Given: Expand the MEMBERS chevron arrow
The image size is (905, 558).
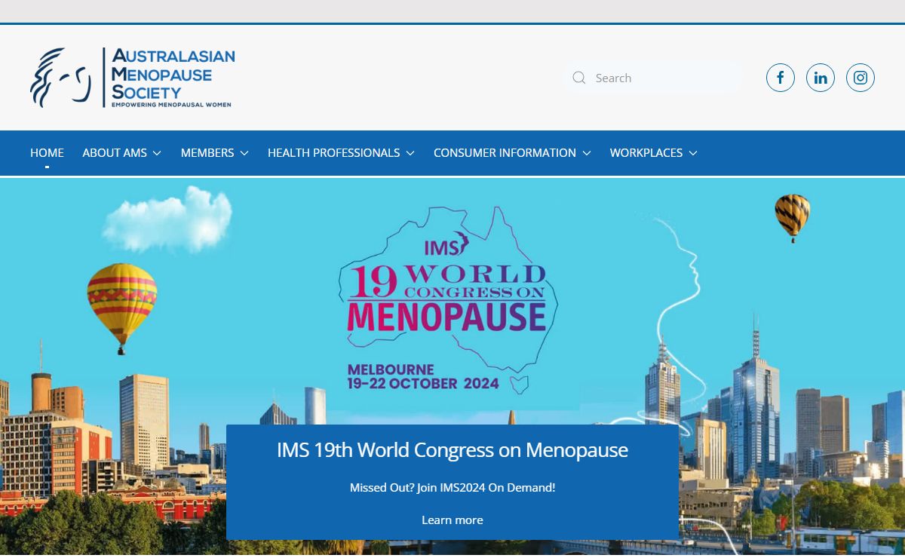Looking at the screenshot, I should point(244,153).
